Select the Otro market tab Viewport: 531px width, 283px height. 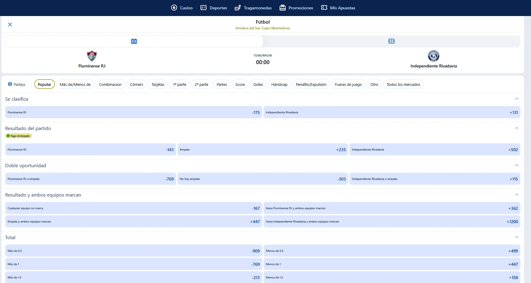[x=374, y=84]
